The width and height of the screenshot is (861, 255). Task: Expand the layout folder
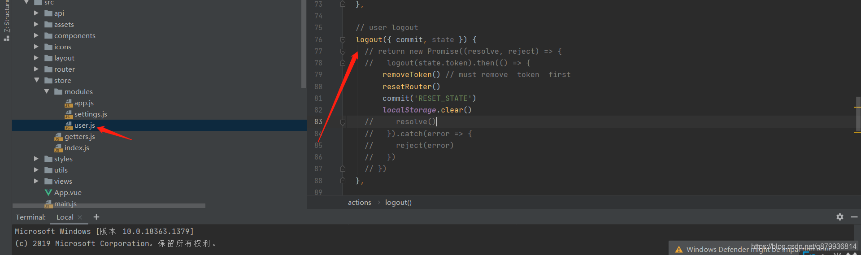click(36, 58)
